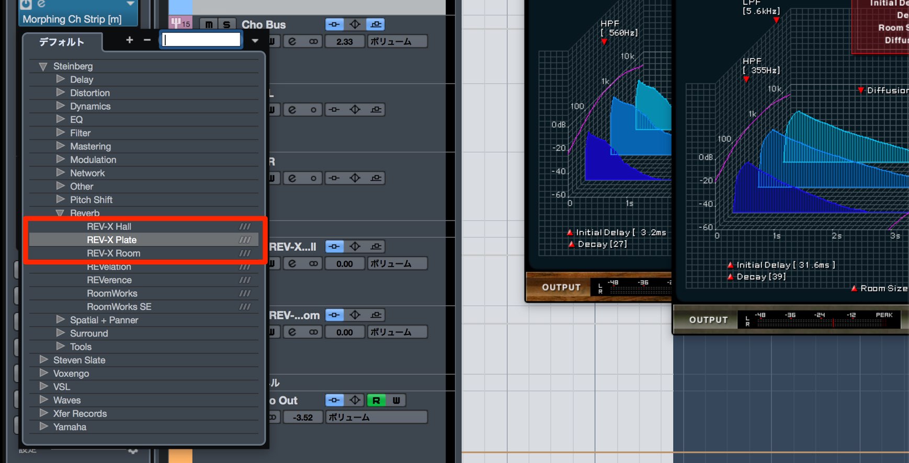
Task: Open ボリューム dropdown on REV-...om track
Action: pos(397,332)
